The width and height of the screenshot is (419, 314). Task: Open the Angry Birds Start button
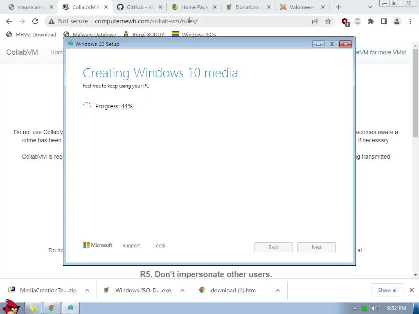point(11,307)
